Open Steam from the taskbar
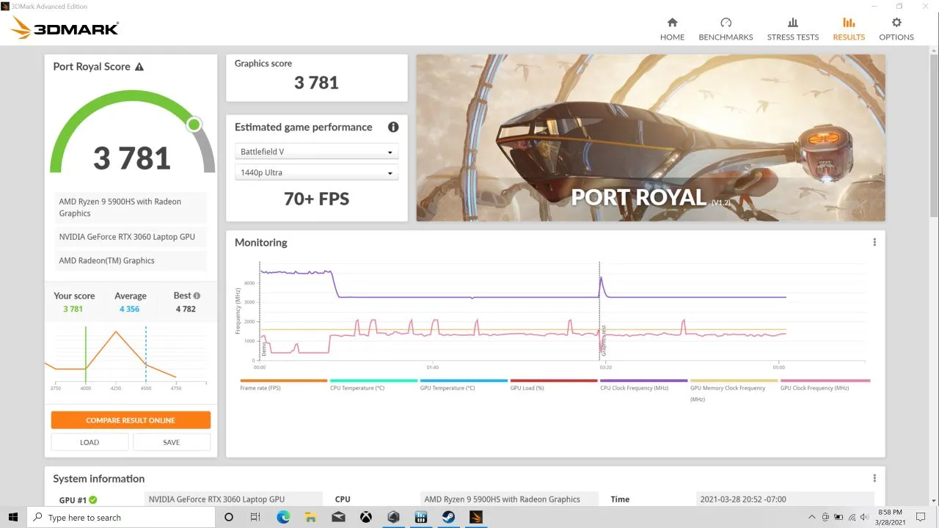Viewport: 939px width, 528px height. [x=448, y=517]
